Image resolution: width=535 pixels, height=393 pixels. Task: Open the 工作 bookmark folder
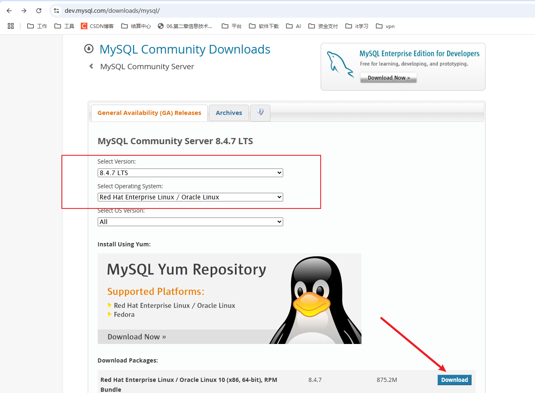pyautogui.click(x=37, y=26)
